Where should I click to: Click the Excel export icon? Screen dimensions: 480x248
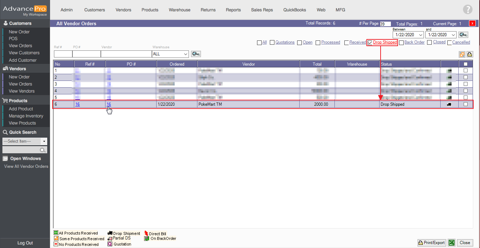coord(452,243)
